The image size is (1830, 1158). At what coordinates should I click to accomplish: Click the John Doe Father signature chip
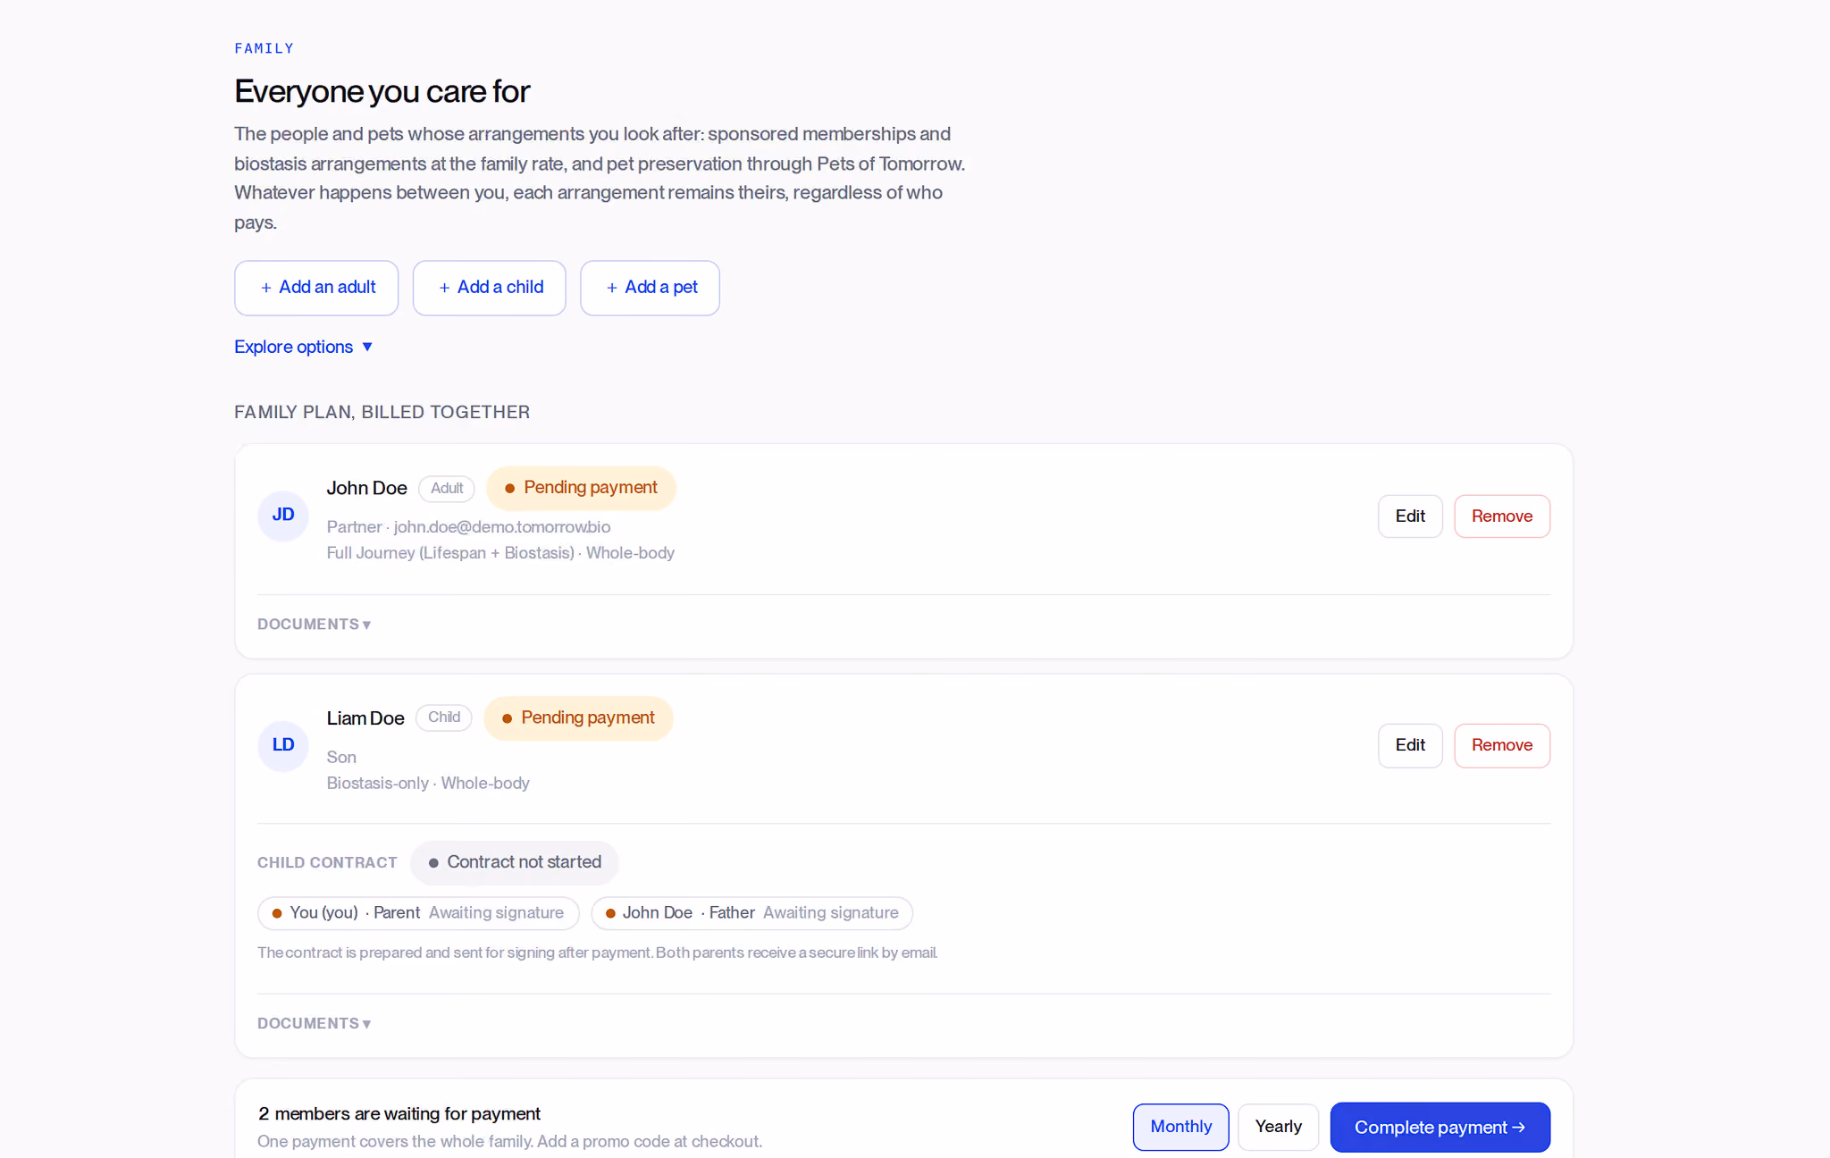click(x=751, y=913)
